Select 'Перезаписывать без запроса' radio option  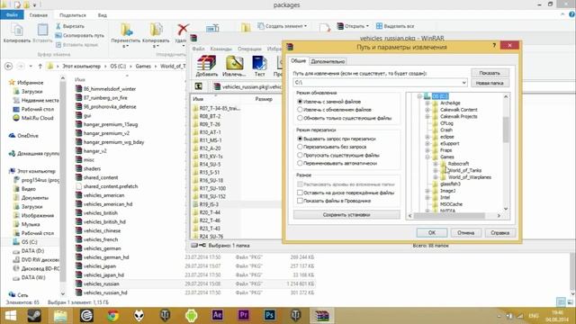coord(300,147)
